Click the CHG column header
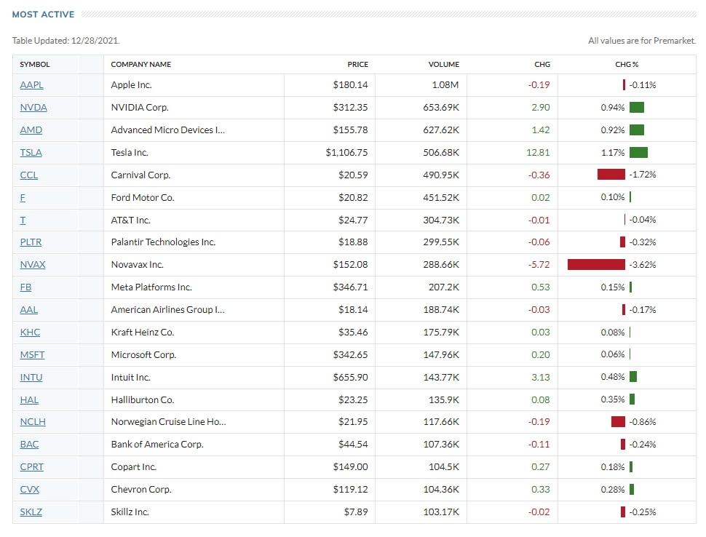706x537 pixels. [x=542, y=64]
